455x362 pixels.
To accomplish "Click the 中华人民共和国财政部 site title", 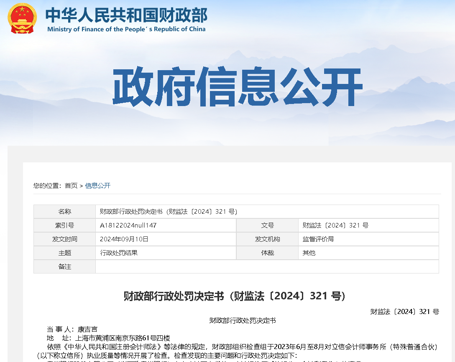I will pos(127,15).
